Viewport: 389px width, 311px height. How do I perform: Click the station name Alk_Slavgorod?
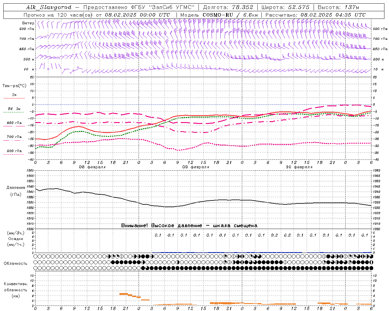[49, 7]
